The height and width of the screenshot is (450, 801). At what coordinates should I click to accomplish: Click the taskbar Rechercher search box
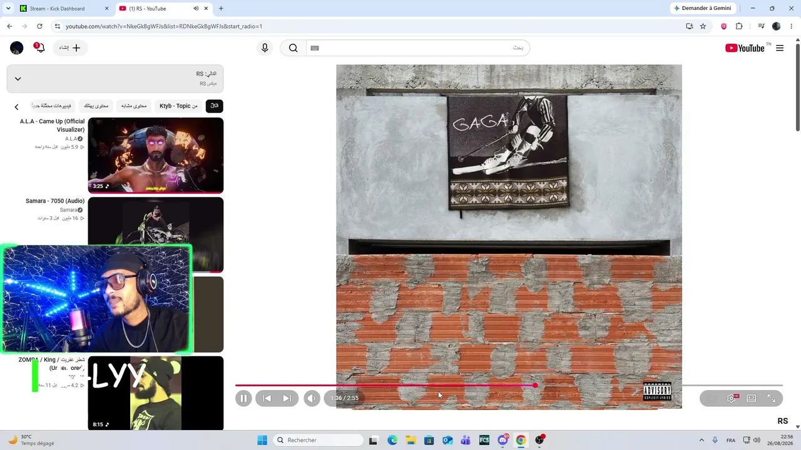[319, 440]
